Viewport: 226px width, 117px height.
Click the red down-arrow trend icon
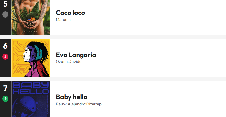coord(5,57)
